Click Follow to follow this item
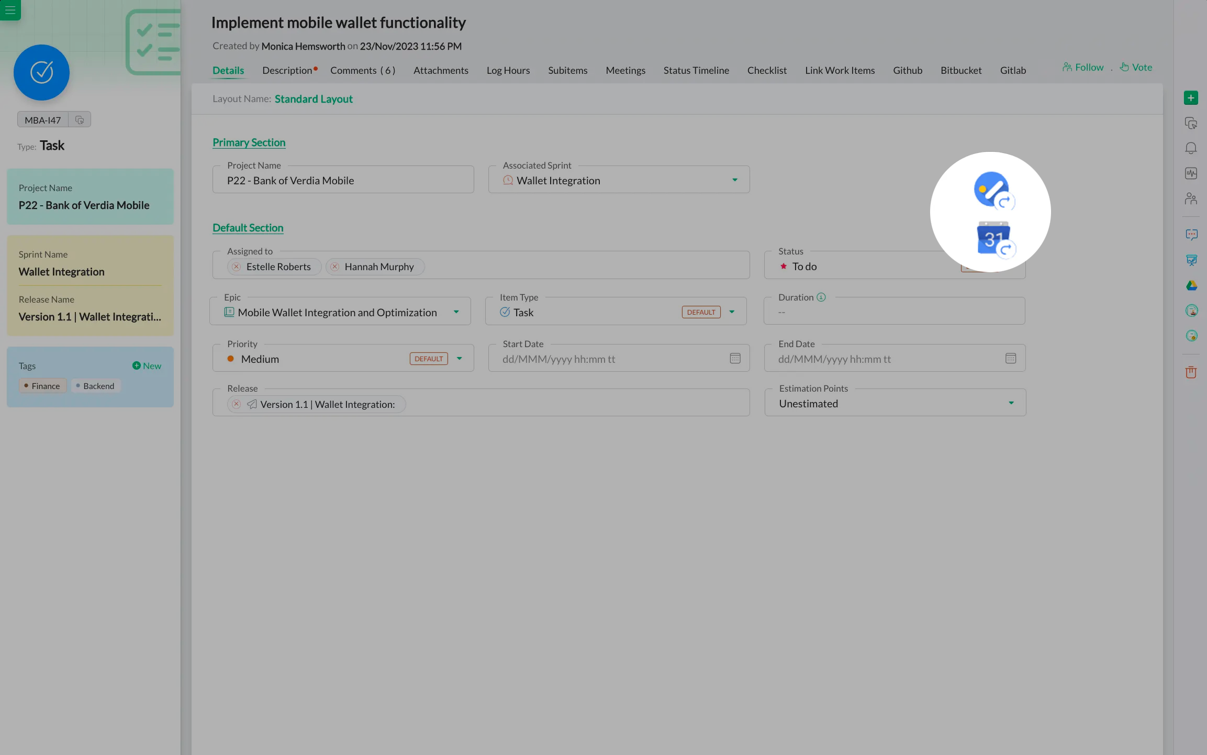Viewport: 1207px width, 755px height. coord(1083,68)
